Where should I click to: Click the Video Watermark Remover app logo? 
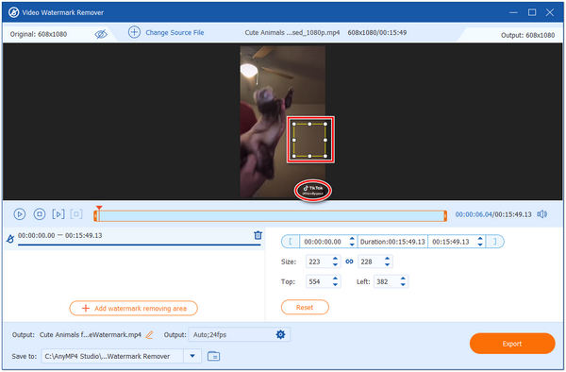click(x=13, y=12)
